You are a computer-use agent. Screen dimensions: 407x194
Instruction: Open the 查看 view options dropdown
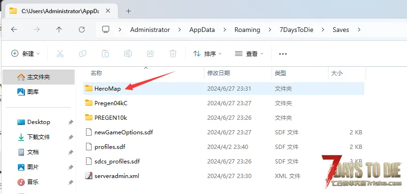[249, 54]
